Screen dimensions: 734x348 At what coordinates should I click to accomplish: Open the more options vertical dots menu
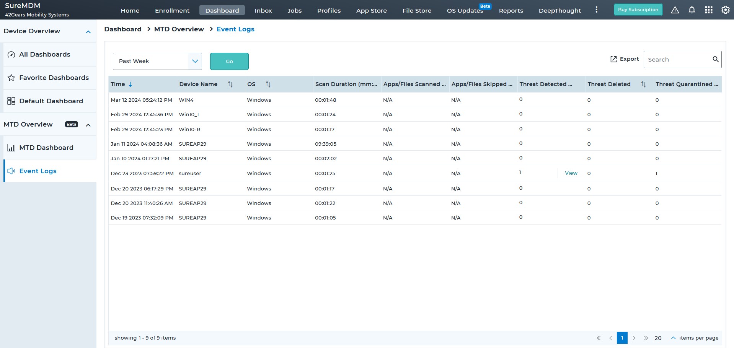(596, 10)
